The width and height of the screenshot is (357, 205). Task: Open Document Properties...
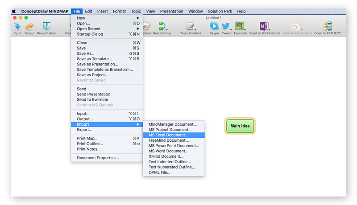[x=107, y=158]
